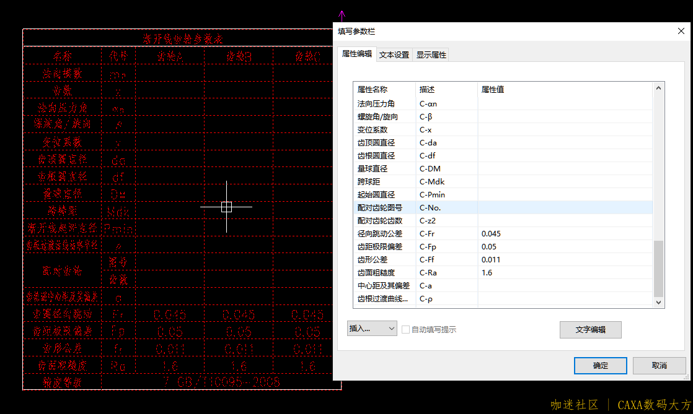Cancel the dialog with 取消
The height and width of the screenshot is (414, 693).
coord(659,366)
